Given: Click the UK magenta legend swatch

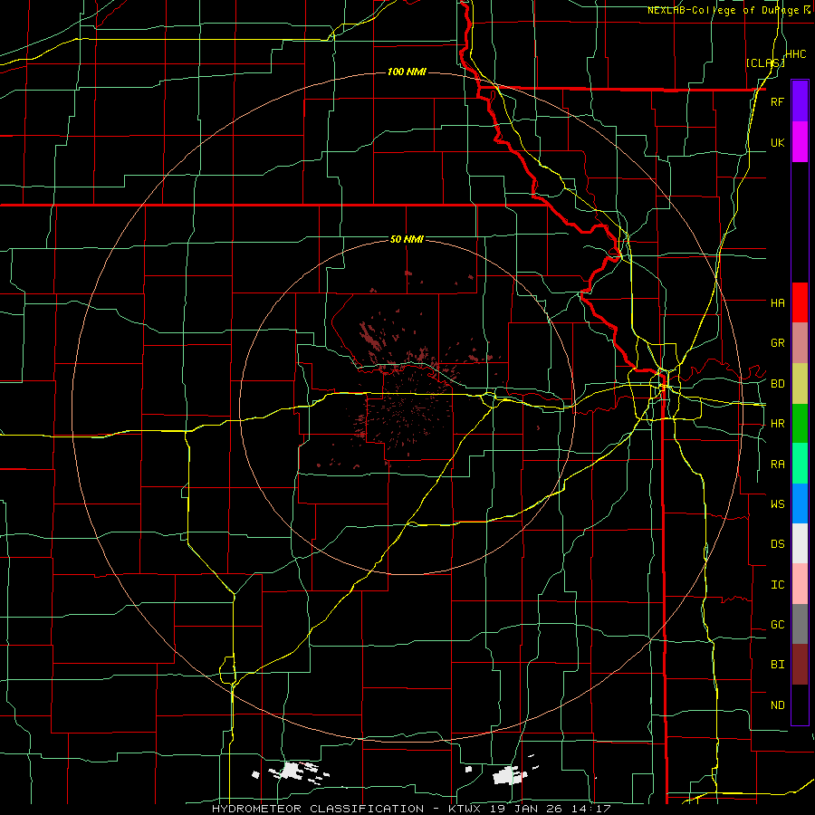Looking at the screenshot, I should point(800,142).
